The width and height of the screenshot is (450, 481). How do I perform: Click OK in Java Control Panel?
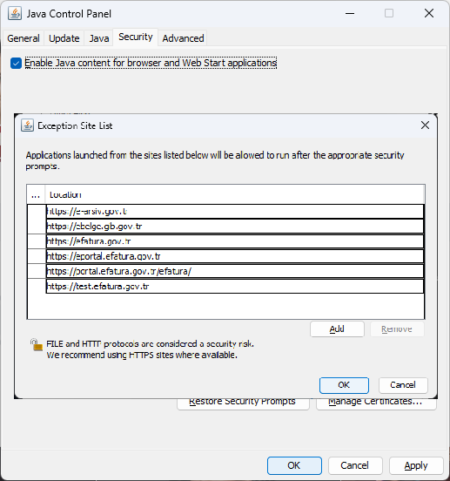pyautogui.click(x=294, y=465)
